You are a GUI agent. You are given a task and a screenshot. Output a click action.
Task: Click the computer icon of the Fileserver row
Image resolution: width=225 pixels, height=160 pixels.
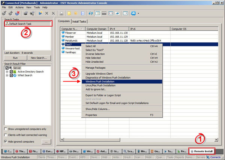point(63,33)
